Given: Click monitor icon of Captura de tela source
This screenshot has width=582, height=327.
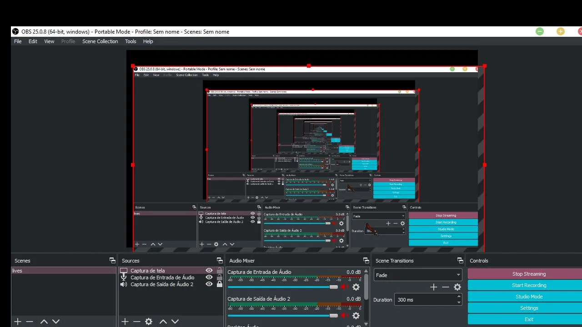Looking at the screenshot, I should point(124,271).
